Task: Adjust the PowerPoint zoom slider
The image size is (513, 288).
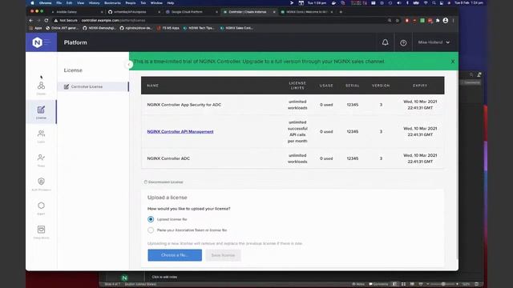Action: pos(443,284)
